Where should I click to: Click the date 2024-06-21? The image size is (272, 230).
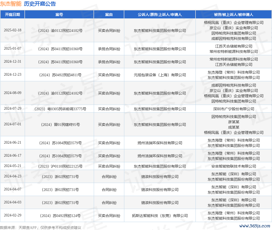[x=12, y=143]
